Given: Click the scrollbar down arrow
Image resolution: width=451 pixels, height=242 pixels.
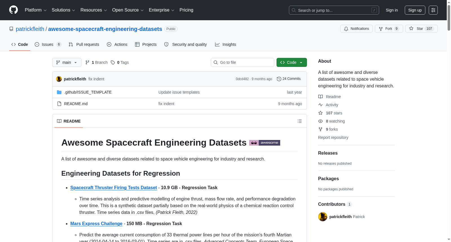Looking at the screenshot, I should 449,239.
